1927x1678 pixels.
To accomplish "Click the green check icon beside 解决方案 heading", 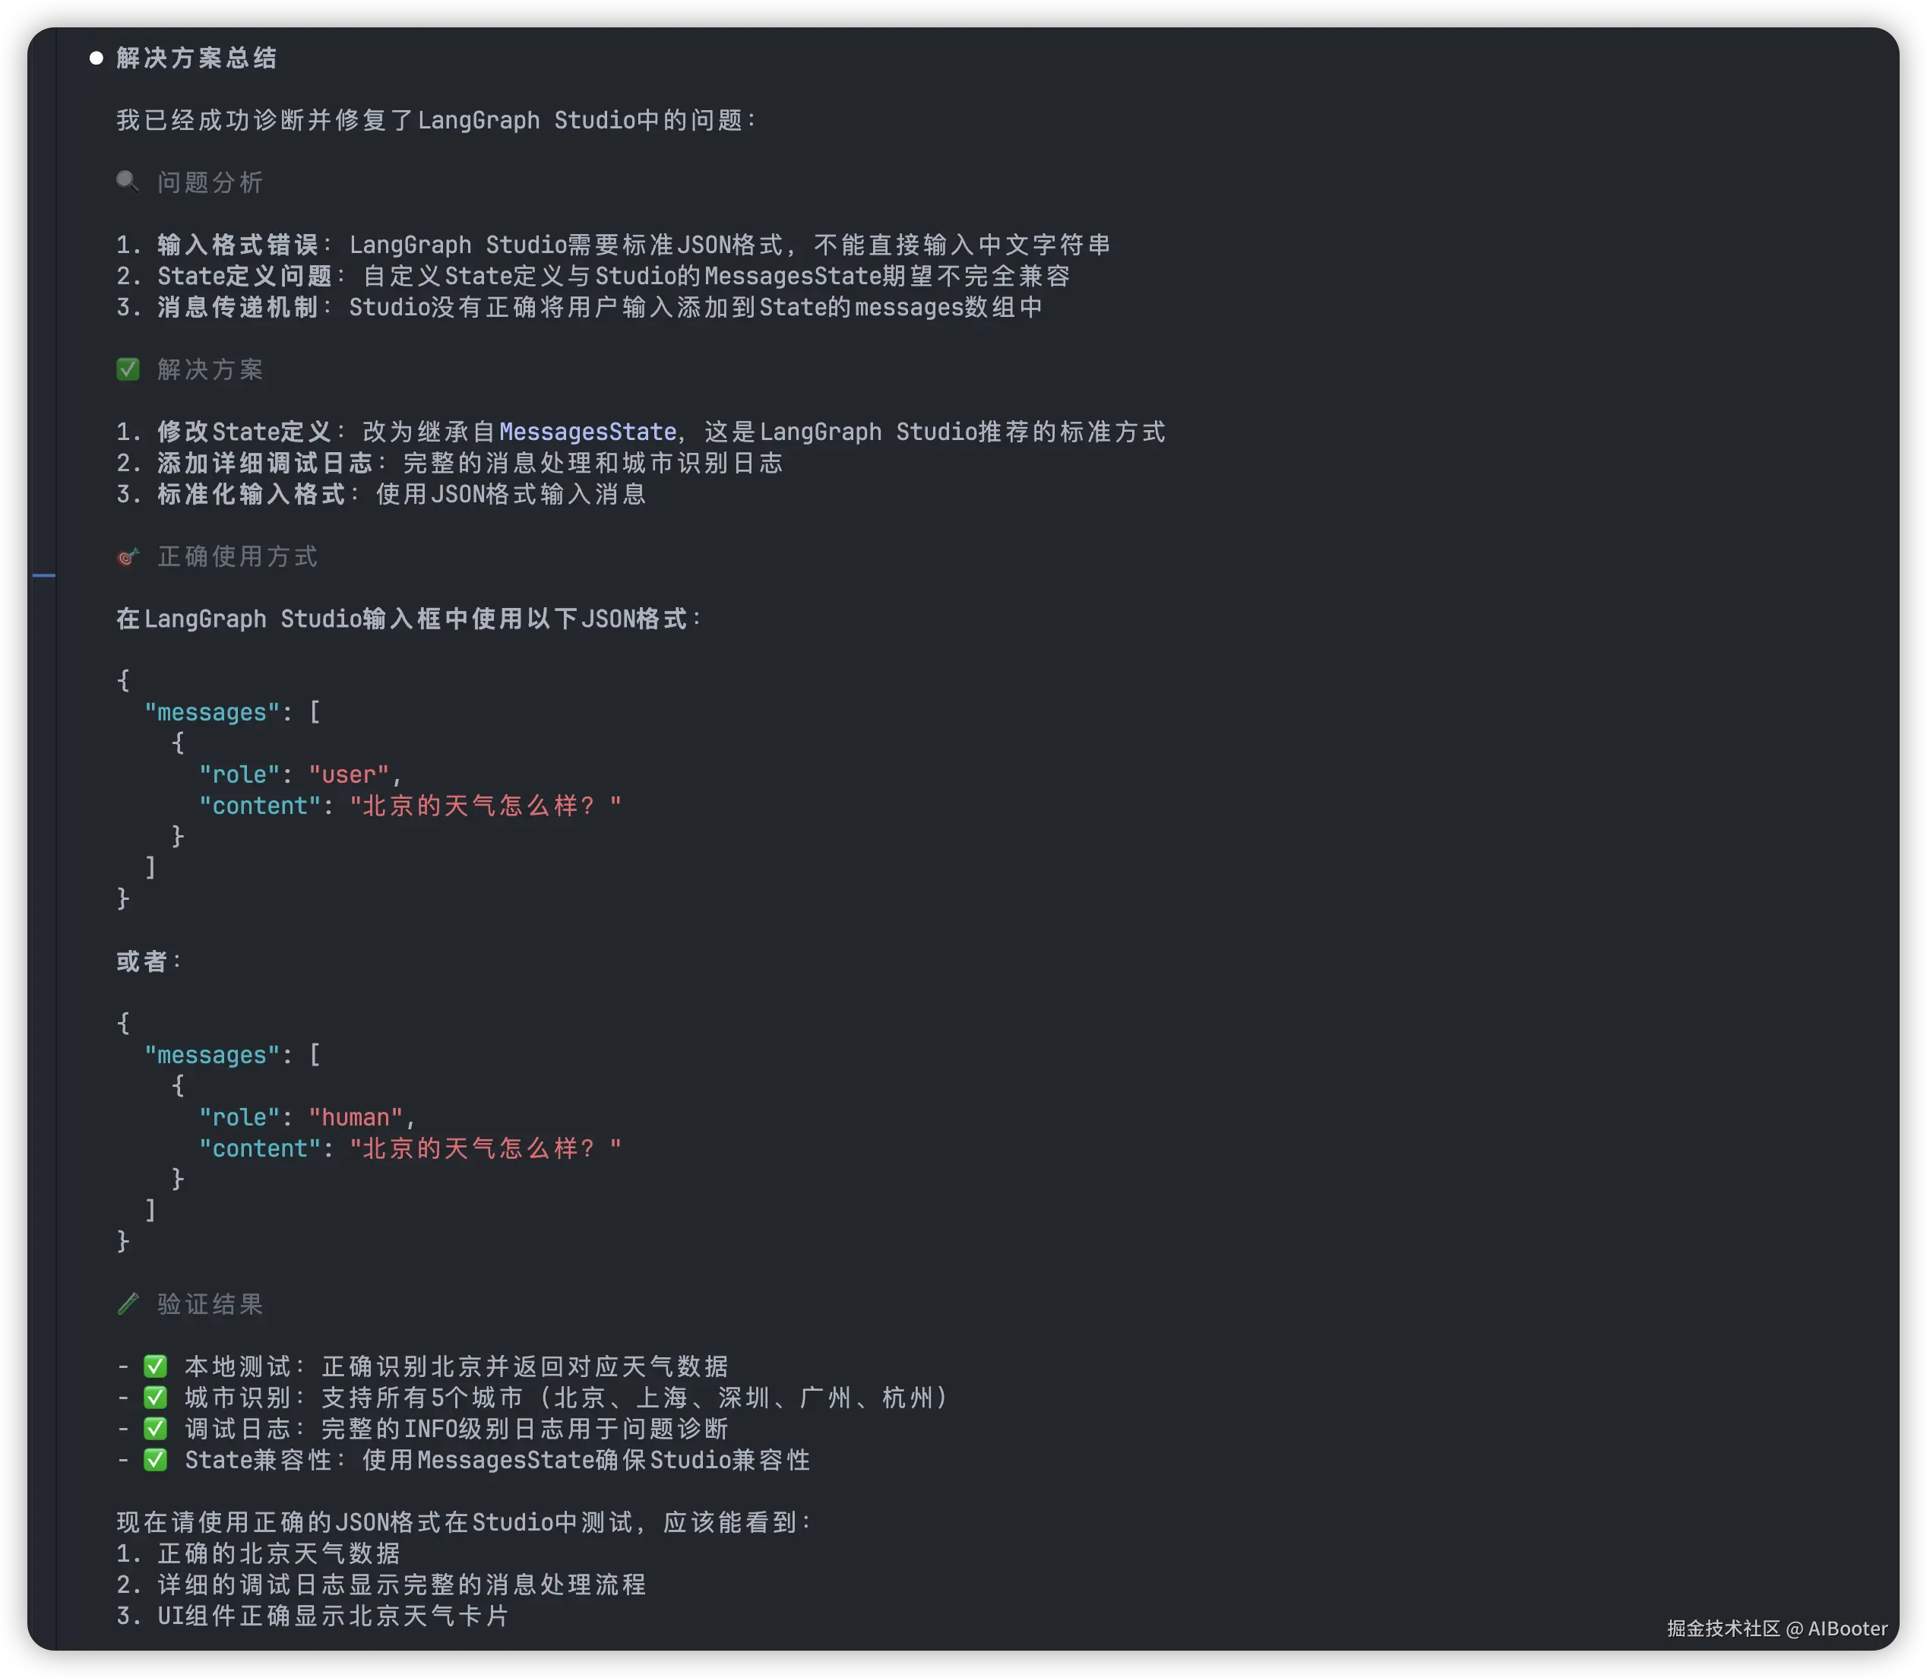I will click(128, 369).
